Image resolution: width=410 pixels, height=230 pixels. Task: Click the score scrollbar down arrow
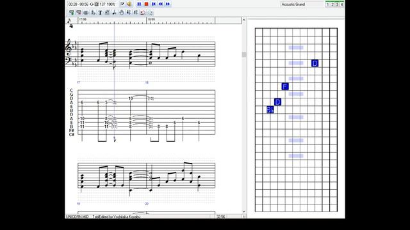(243, 211)
